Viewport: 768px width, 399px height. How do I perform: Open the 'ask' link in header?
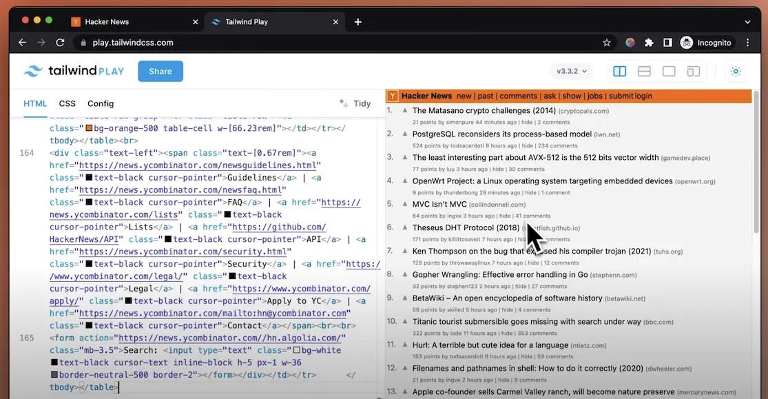pyautogui.click(x=550, y=96)
